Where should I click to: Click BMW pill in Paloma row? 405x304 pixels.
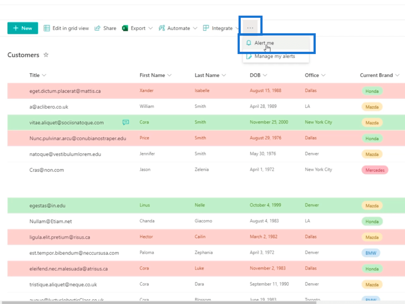[x=371, y=253]
